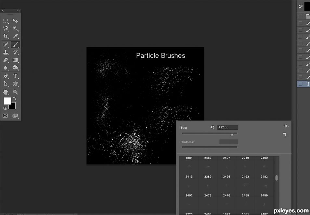Viewport: 310px width, 215px height.
Task: Restore brush to original size
Action: tap(213, 127)
